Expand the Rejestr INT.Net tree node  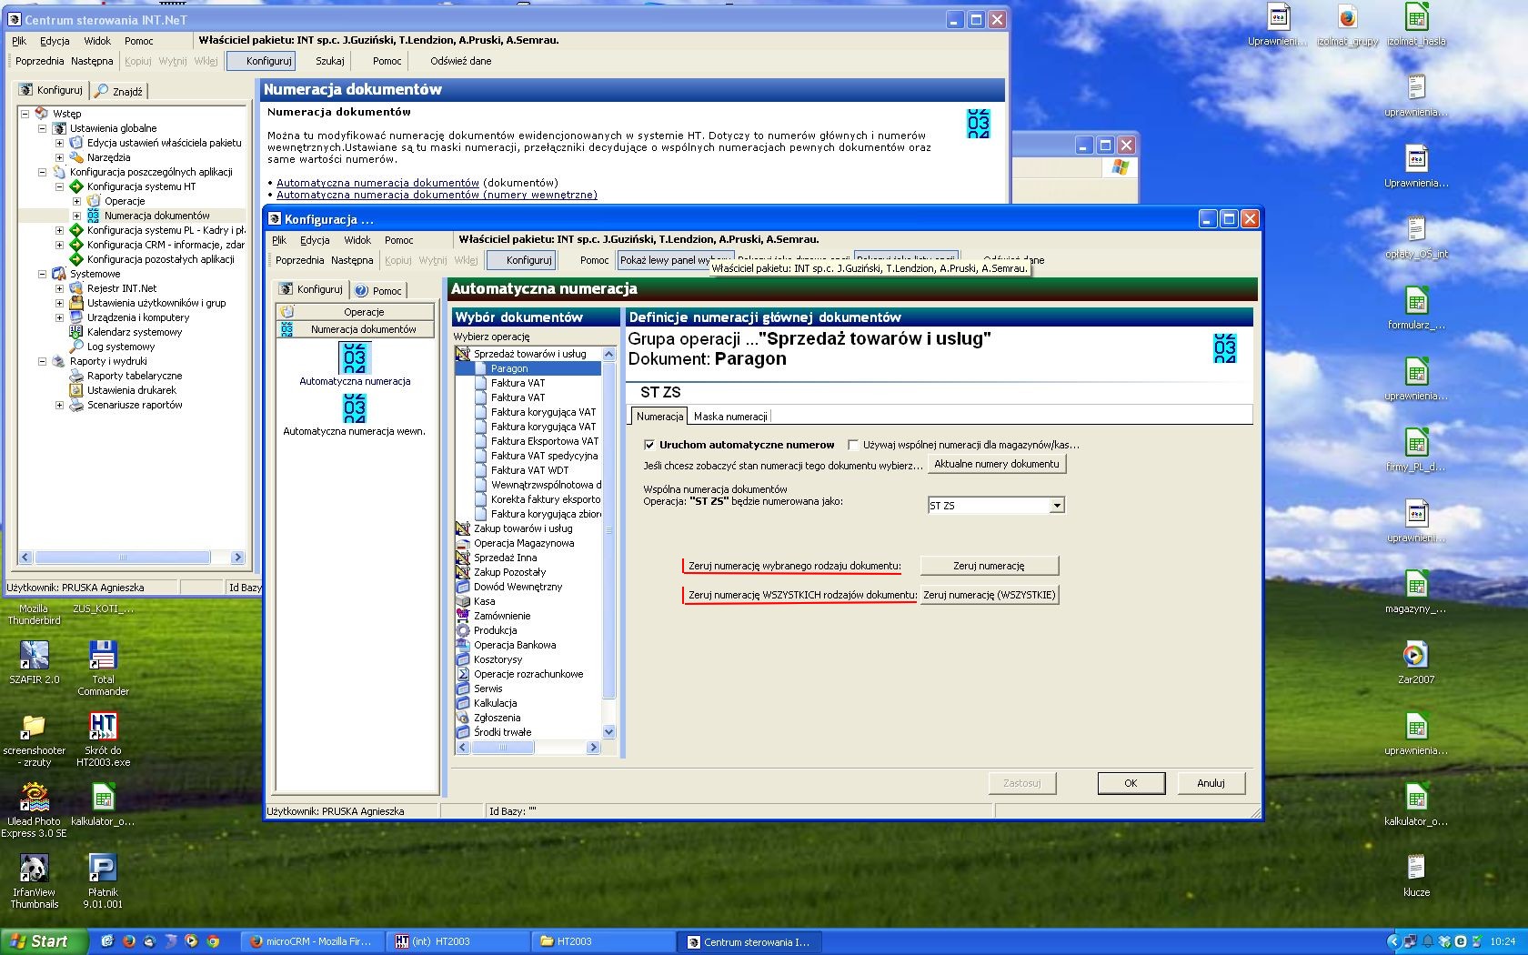click(x=60, y=288)
